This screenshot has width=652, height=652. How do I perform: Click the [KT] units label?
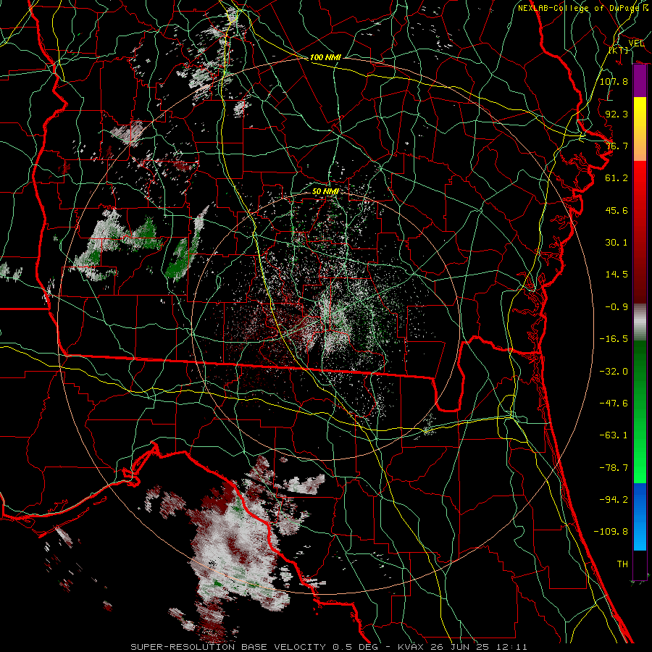point(619,50)
